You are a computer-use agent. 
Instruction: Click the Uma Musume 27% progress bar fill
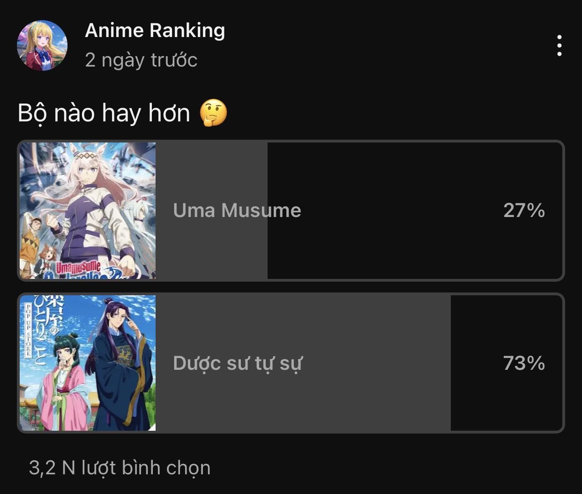pyautogui.click(x=211, y=210)
